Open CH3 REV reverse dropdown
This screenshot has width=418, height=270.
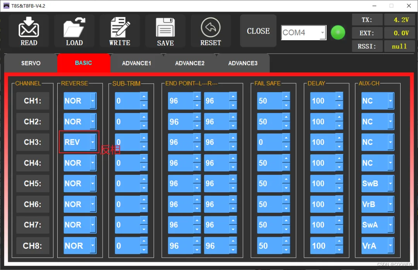[x=93, y=142]
